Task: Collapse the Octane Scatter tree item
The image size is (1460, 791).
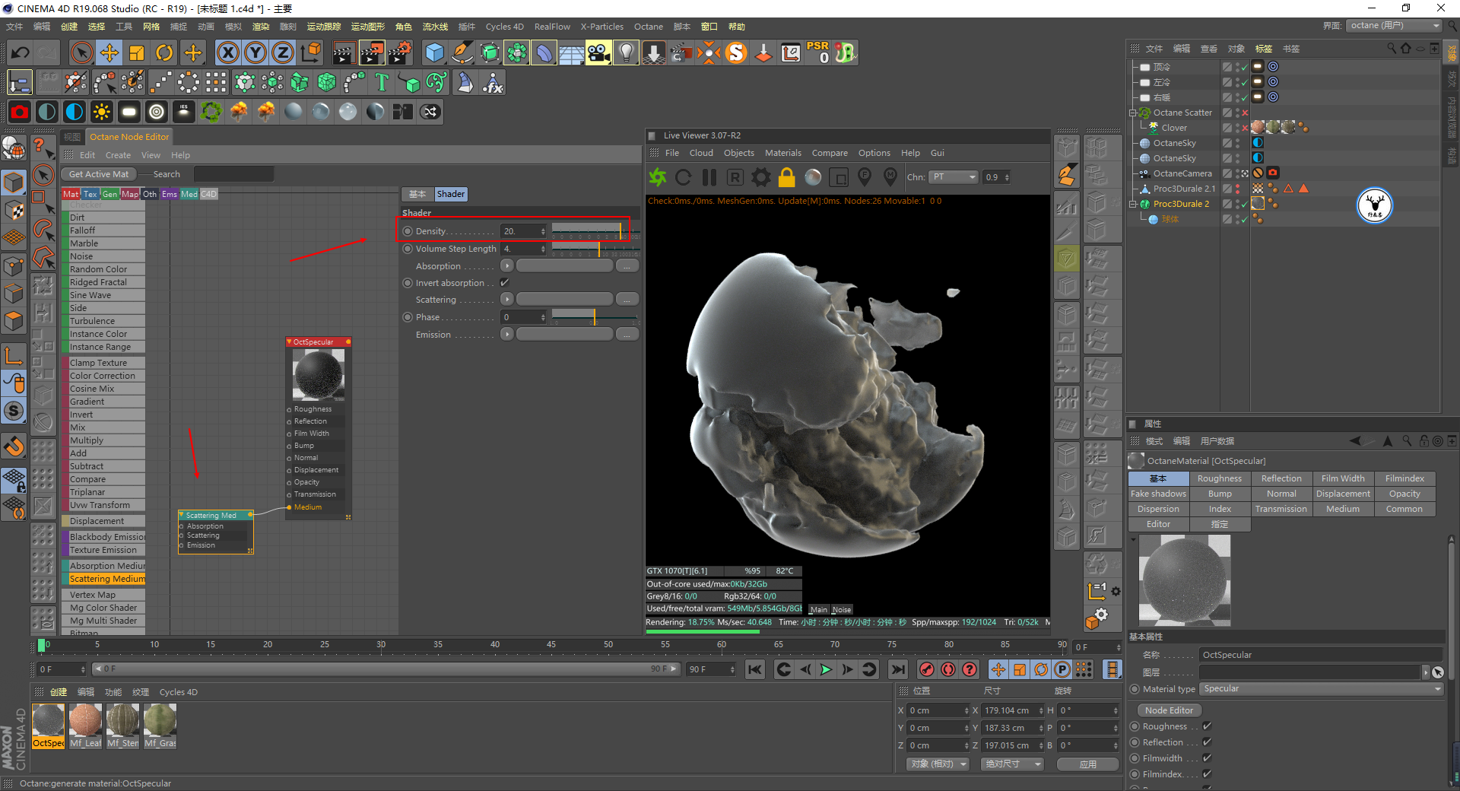Action: point(1132,113)
